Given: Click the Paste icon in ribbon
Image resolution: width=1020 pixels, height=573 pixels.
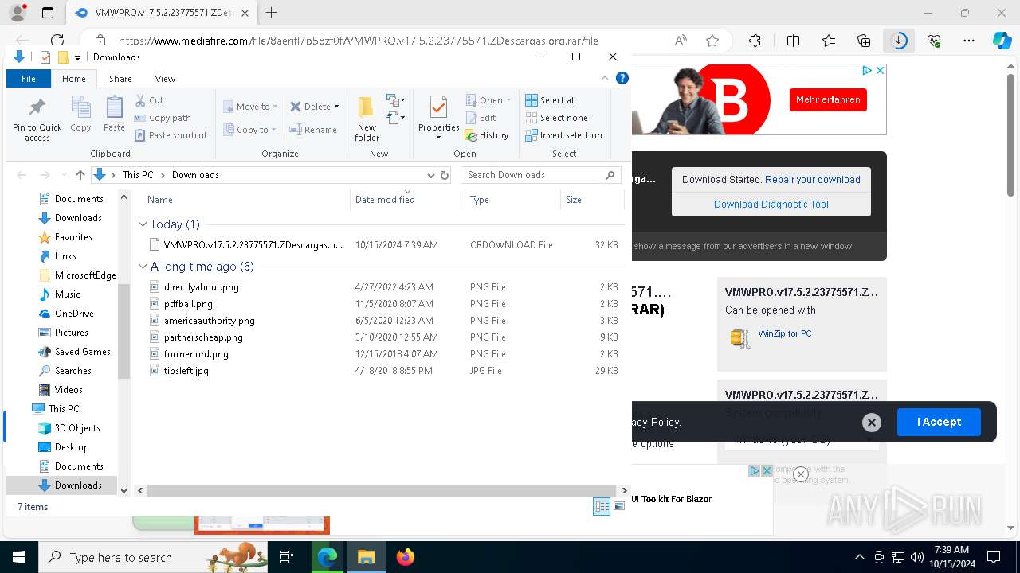Looking at the screenshot, I should click(x=114, y=107).
